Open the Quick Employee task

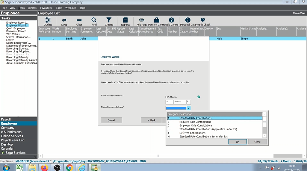pyautogui.click(x=17, y=28)
